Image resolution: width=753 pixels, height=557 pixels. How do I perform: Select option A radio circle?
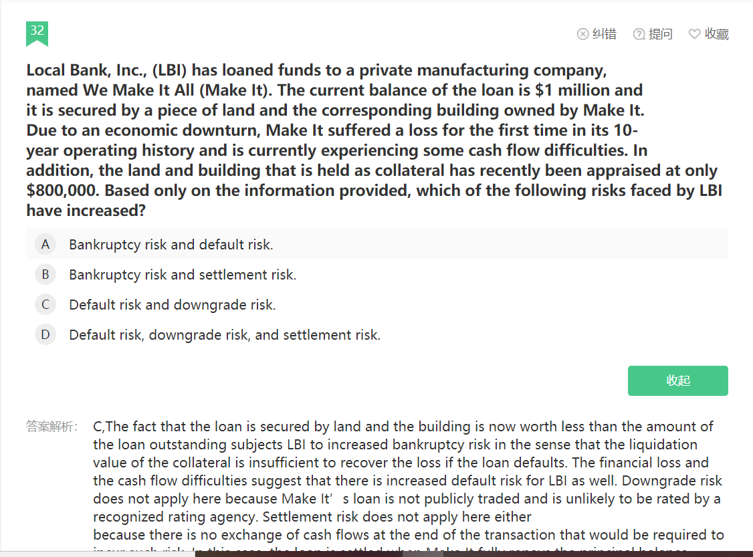(x=45, y=245)
